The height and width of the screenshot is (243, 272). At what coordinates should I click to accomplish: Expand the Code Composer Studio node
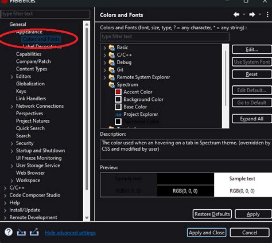click(x=5, y=195)
